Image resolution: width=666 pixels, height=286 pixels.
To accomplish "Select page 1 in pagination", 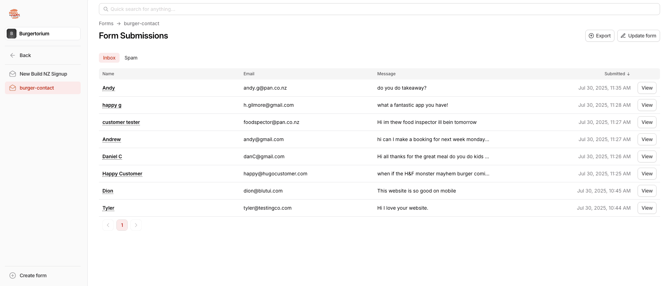I will click(122, 225).
